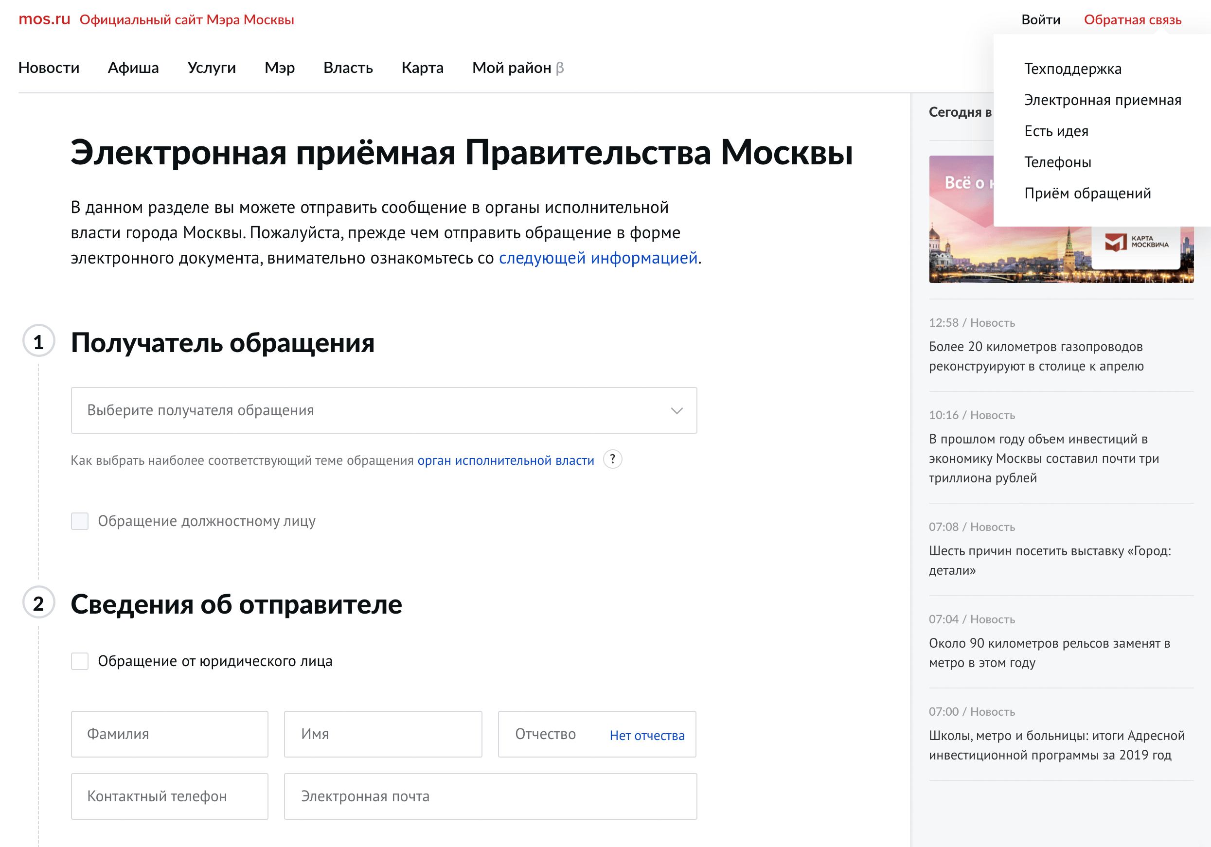
Task: Enable Обращение должностному лицу checkbox
Action: pos(80,521)
